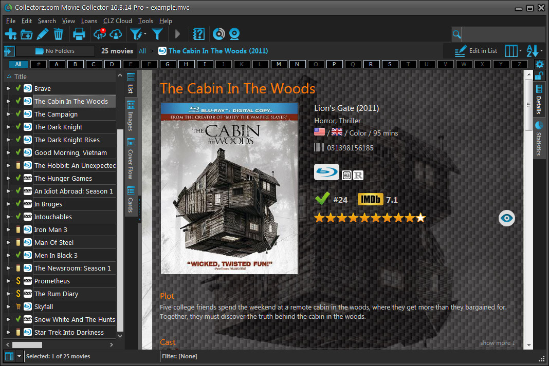Toggle the round eye seen-it button

[507, 218]
